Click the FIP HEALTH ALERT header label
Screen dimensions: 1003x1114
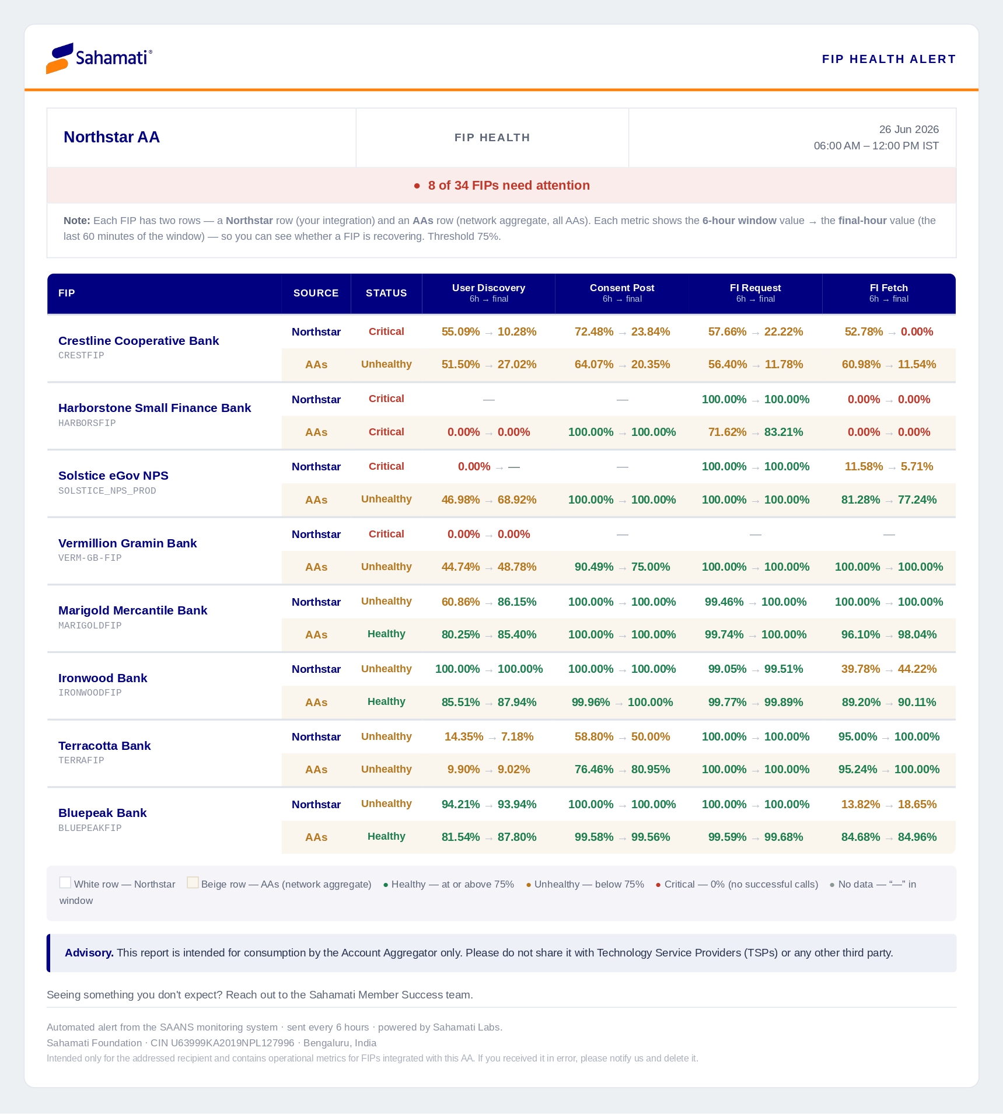889,59
